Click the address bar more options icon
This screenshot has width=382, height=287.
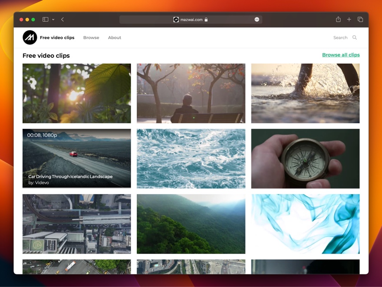[x=257, y=20]
